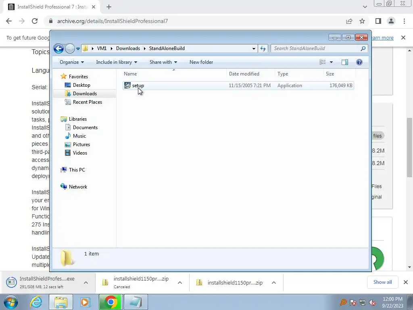The image size is (413, 310).
Task: Dismiss the Chrome notification bar
Action: (403, 38)
